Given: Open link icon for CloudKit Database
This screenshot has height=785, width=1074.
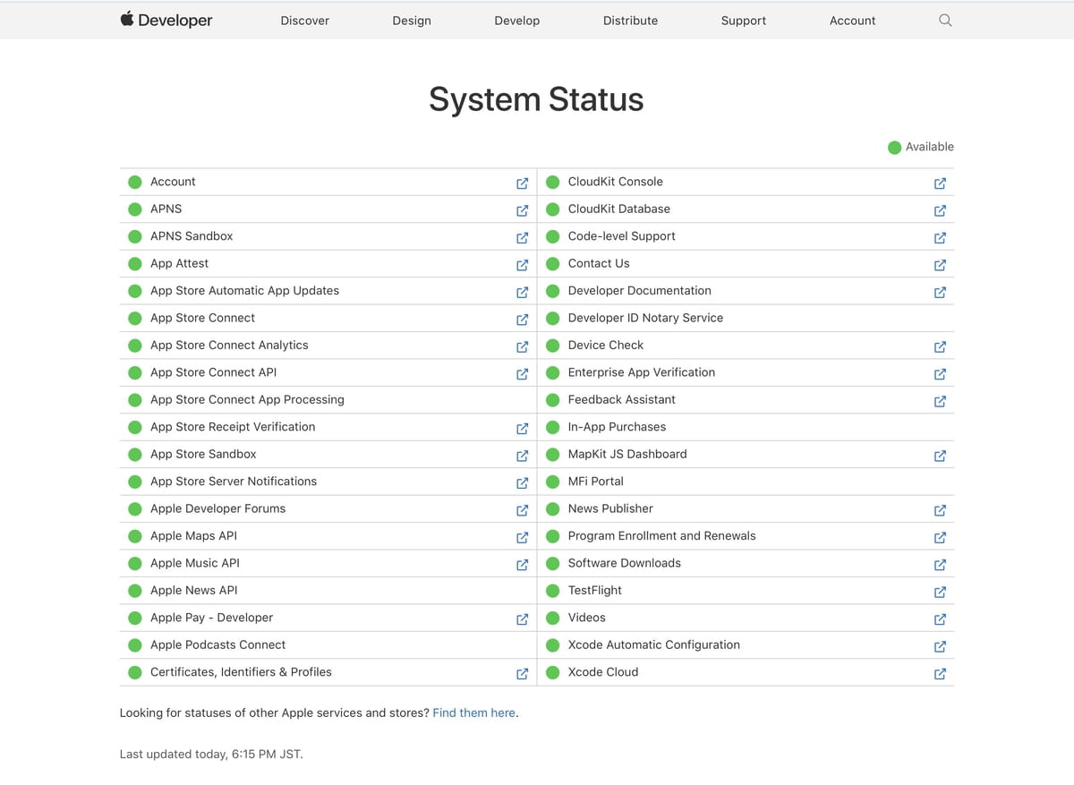Looking at the screenshot, I should (x=940, y=210).
